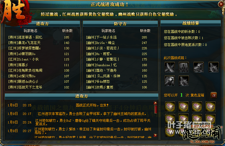This screenshot has height=146, width=225.
Task: Select the second-row sword grip icon
Action: pyautogui.click(x=183, y=81)
